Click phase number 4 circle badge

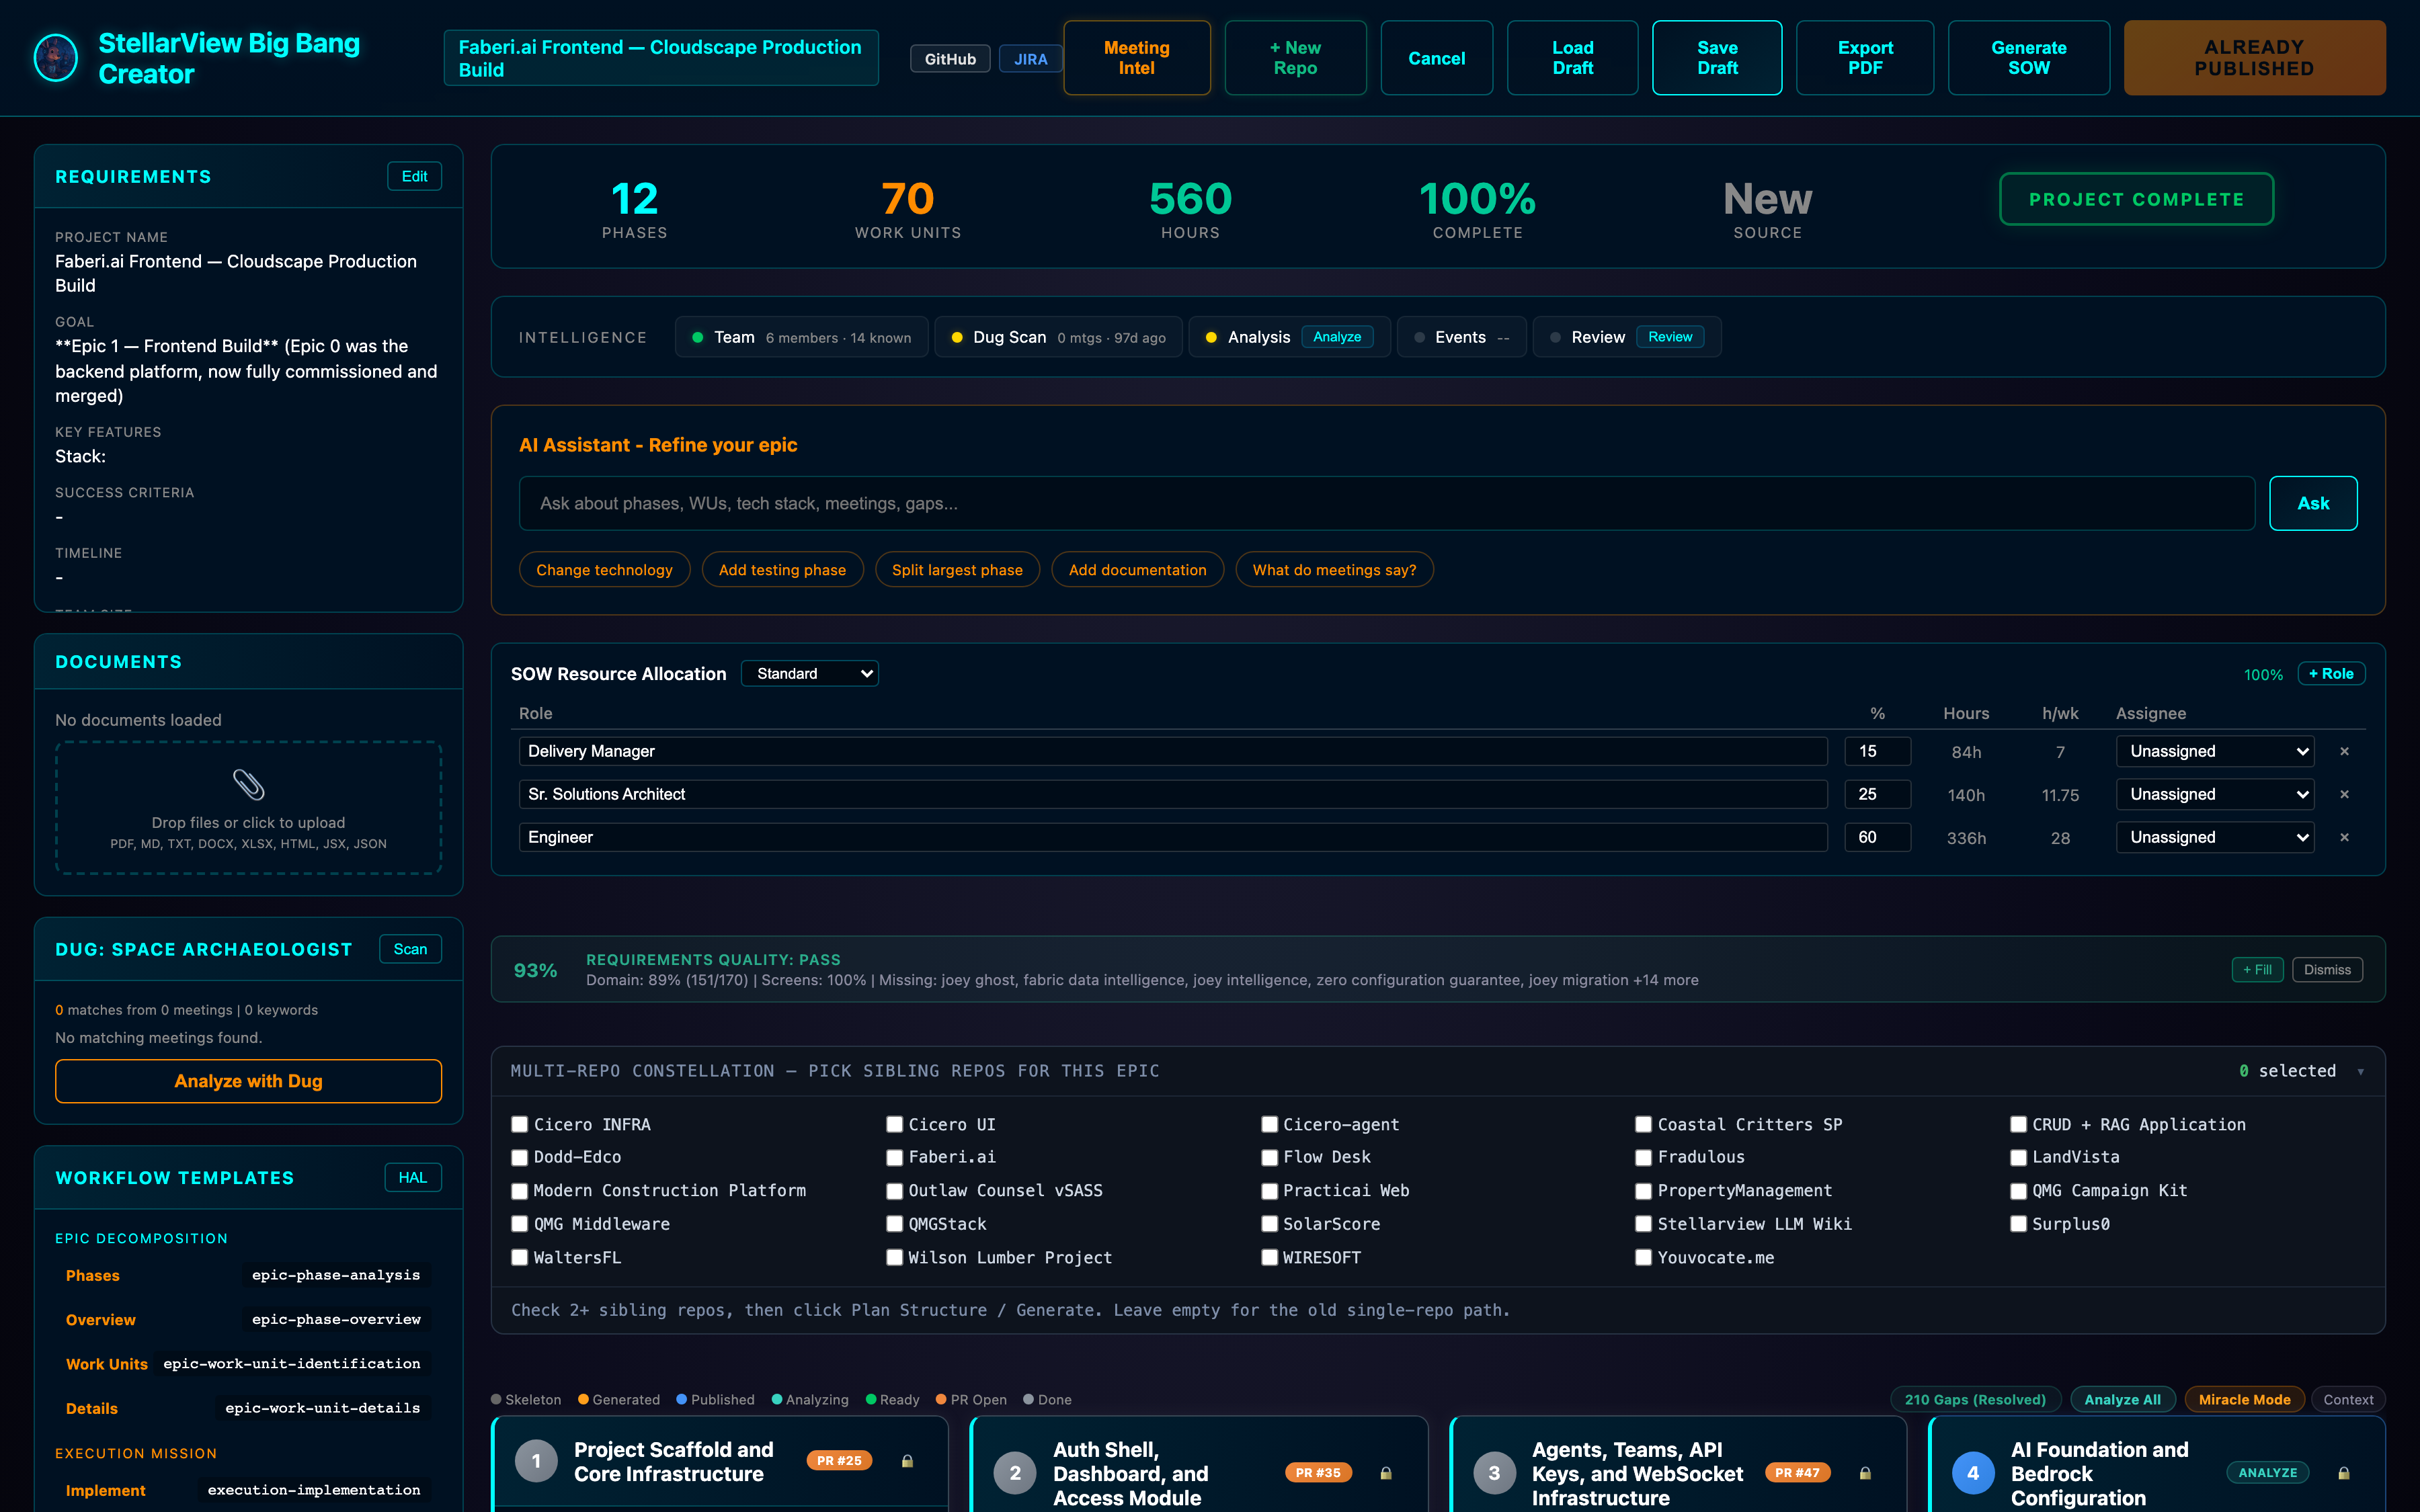[1973, 1473]
